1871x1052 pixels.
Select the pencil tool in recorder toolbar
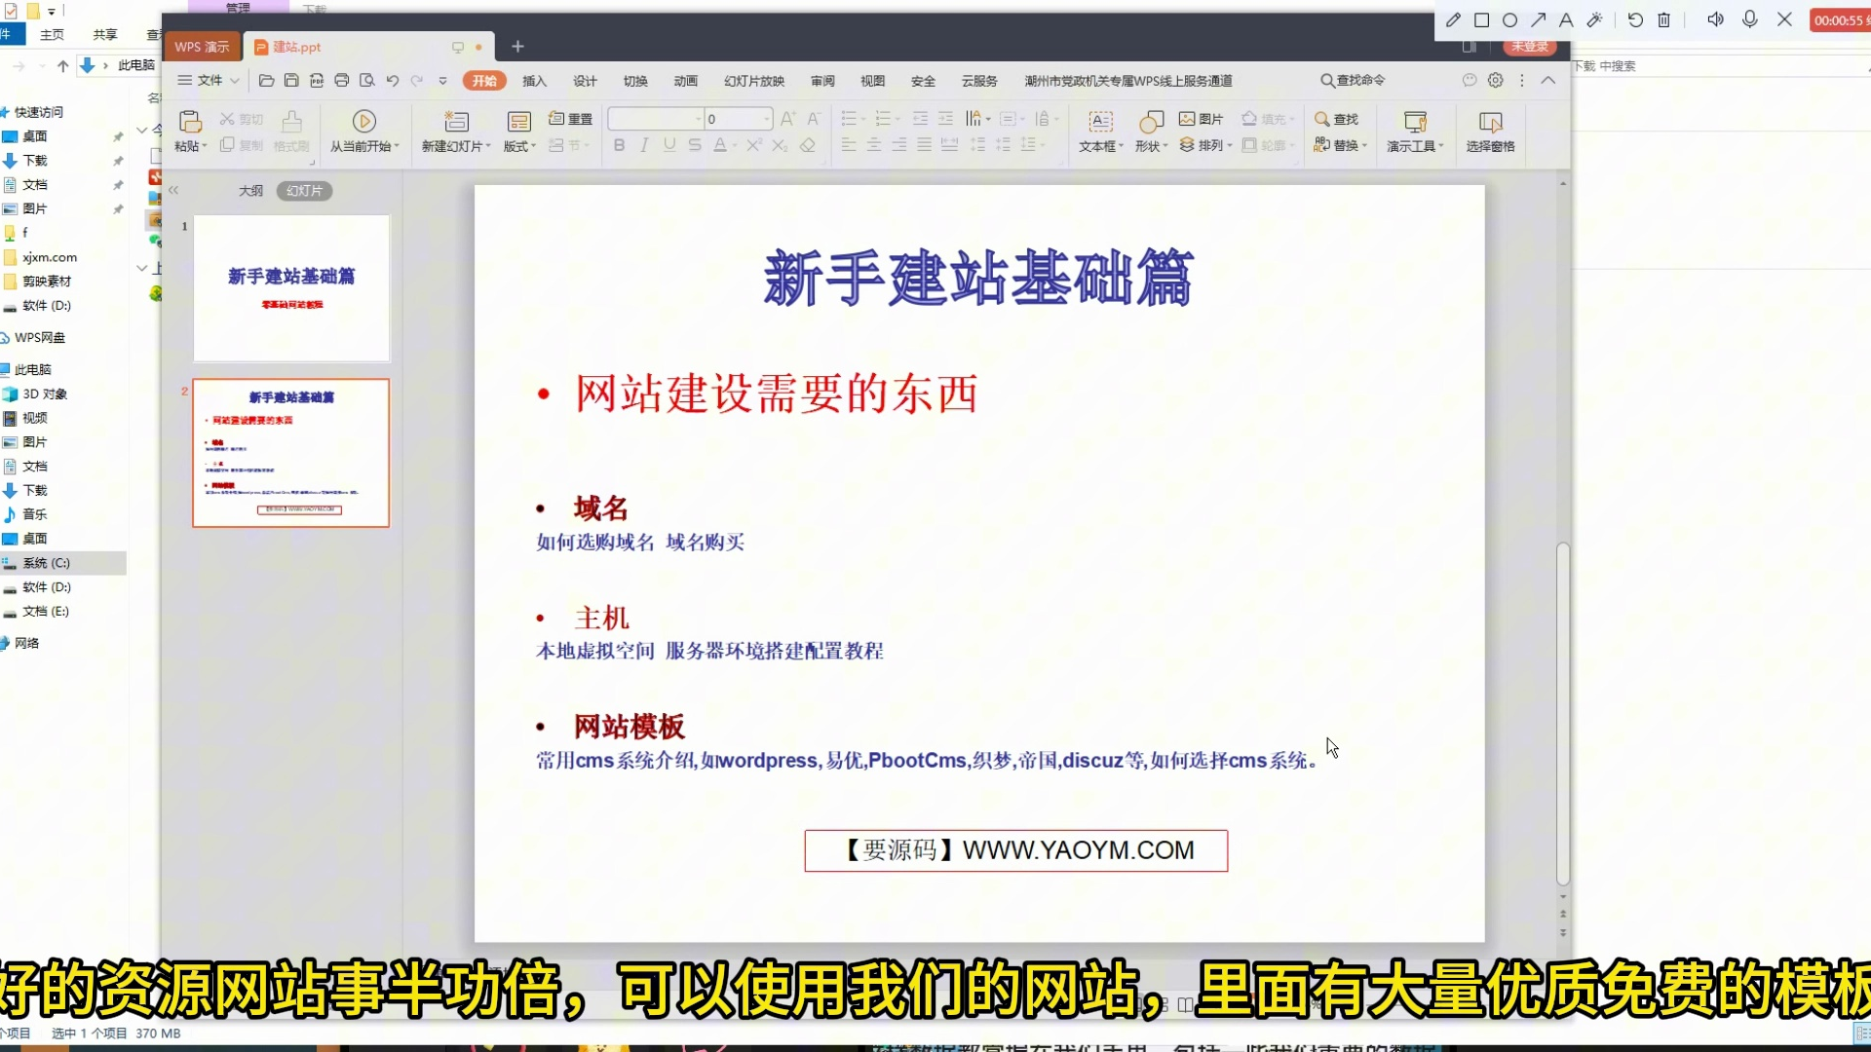1453,19
